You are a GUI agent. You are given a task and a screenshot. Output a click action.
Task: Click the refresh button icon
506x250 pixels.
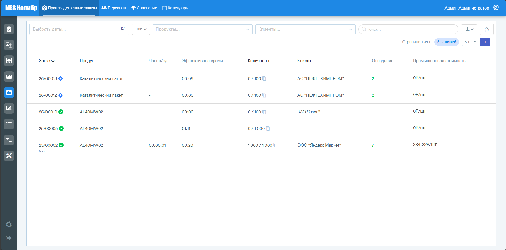486,29
